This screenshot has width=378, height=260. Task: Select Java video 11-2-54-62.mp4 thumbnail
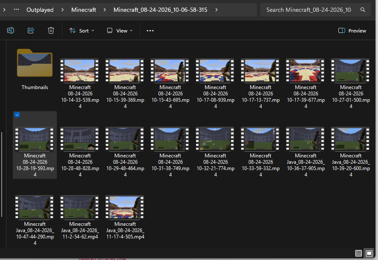click(80, 207)
